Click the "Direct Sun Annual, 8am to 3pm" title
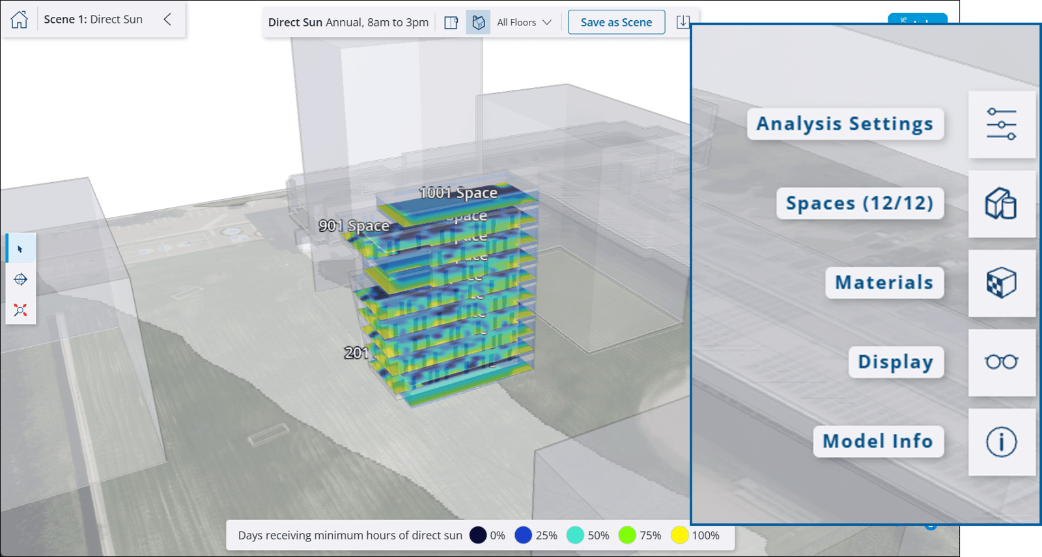1042x557 pixels. tap(348, 22)
